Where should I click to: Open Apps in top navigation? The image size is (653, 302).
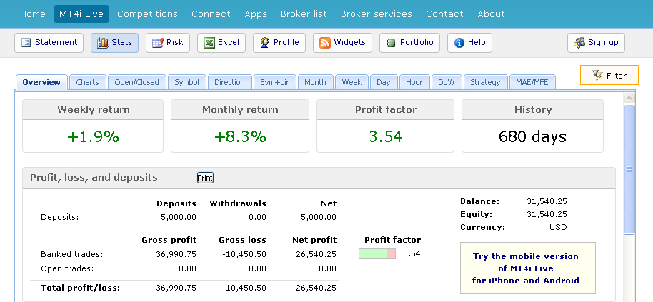point(256,14)
